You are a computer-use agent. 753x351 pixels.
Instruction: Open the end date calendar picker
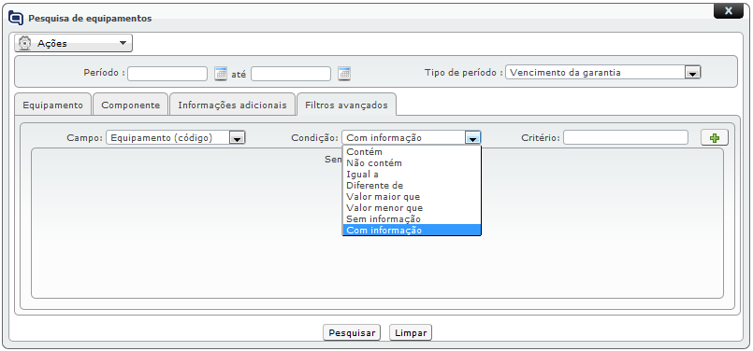tap(344, 74)
